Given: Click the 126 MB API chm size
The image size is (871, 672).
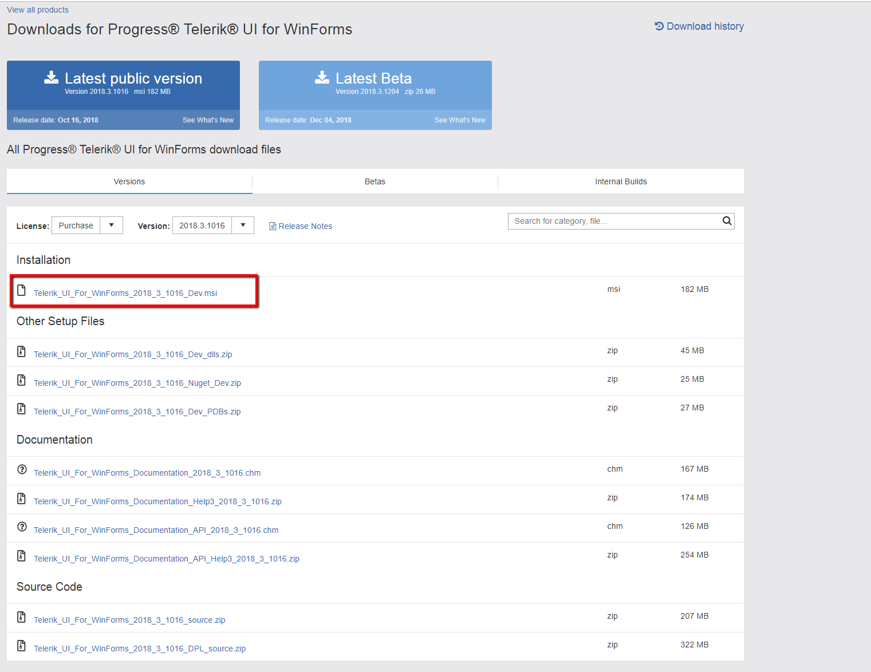Looking at the screenshot, I should tap(695, 526).
